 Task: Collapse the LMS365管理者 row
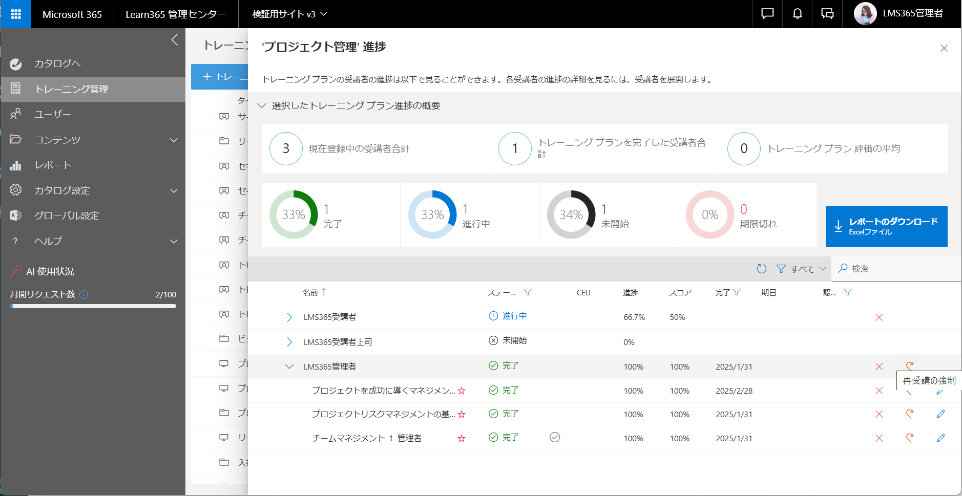click(289, 366)
